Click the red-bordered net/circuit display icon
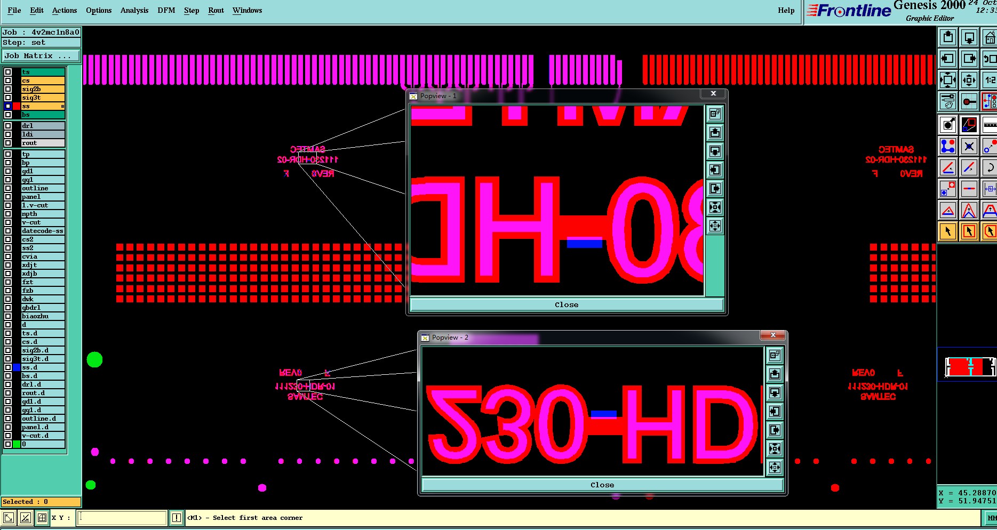Viewport: 997px width, 530px height. click(x=990, y=101)
